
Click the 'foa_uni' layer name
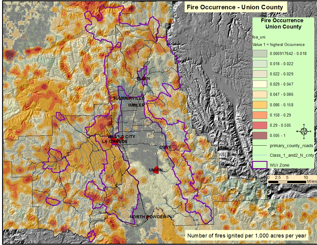(x=259, y=37)
